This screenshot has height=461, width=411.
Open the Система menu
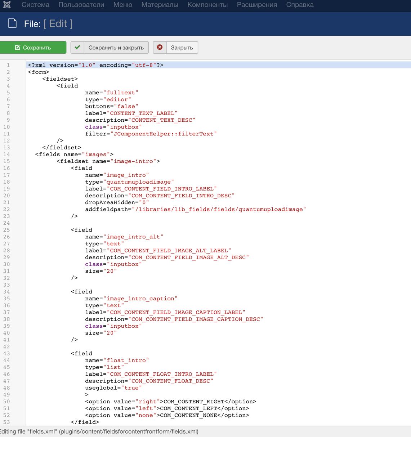coord(35,5)
